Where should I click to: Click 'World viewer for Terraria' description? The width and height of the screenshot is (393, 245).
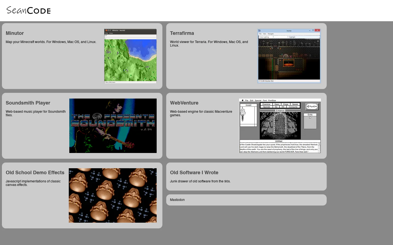pos(209,44)
